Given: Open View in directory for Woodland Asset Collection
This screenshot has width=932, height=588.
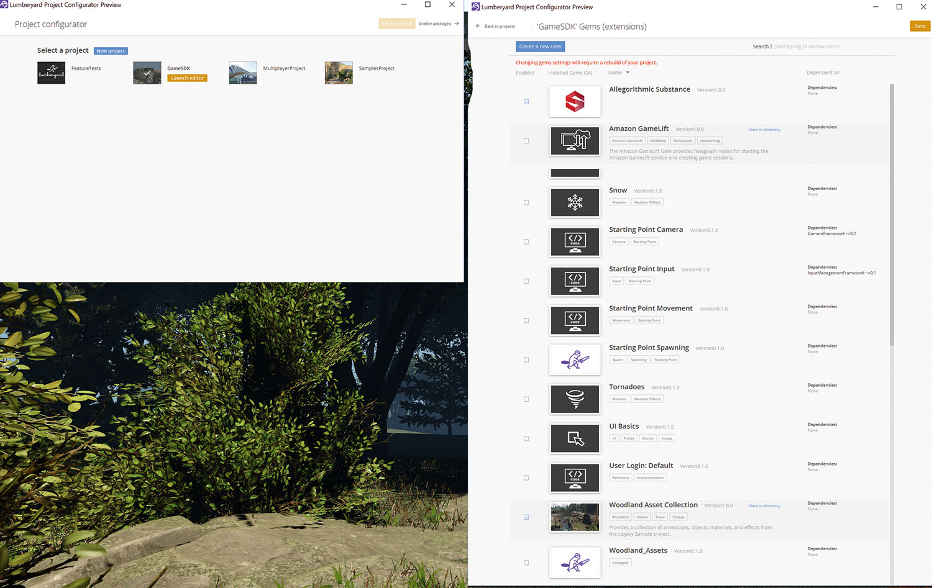Looking at the screenshot, I should (x=764, y=506).
